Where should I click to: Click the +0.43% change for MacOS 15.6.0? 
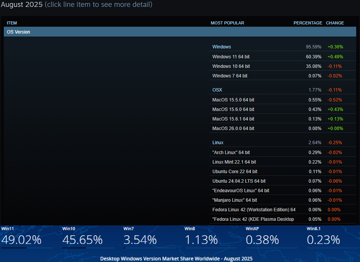tap(335, 109)
